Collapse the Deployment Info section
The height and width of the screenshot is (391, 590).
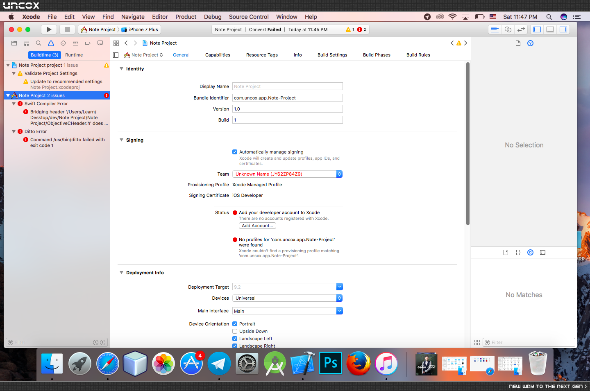coord(121,273)
